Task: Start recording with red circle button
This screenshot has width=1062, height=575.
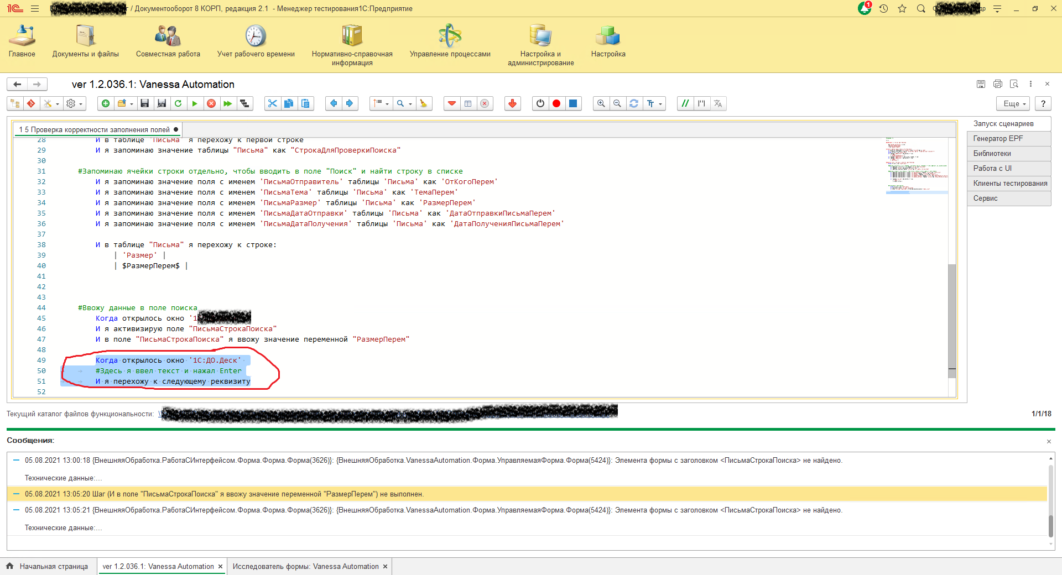Action: (556, 103)
